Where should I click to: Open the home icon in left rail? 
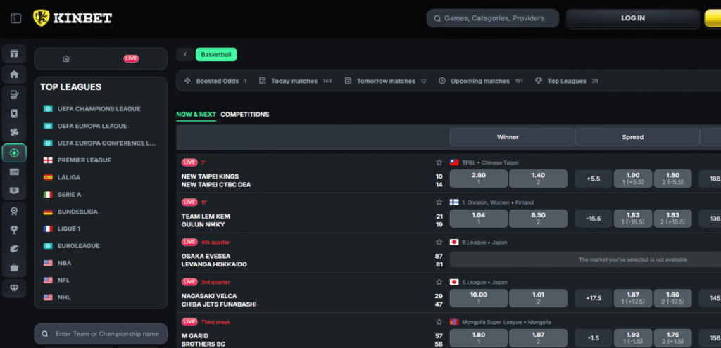click(x=14, y=74)
